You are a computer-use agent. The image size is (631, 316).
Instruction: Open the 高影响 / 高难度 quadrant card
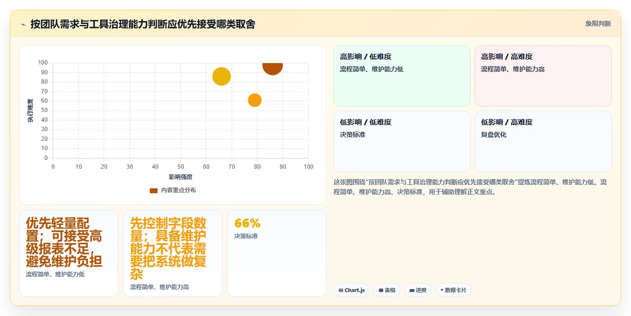[543, 76]
